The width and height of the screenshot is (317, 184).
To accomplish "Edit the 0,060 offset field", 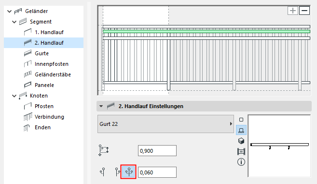I will click(157, 172).
